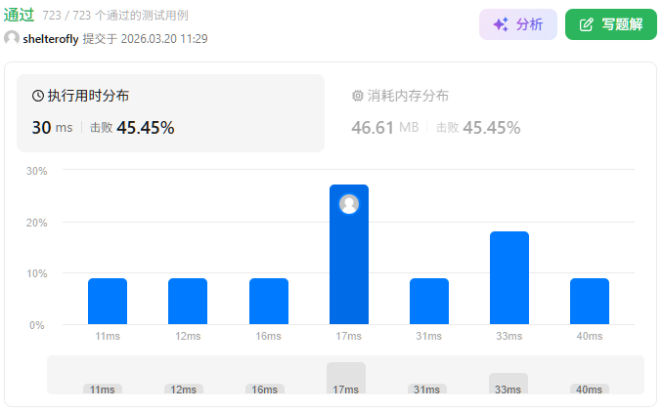Select the 16ms bar in the chart
Screen dimensions: 663x411
[269, 302]
